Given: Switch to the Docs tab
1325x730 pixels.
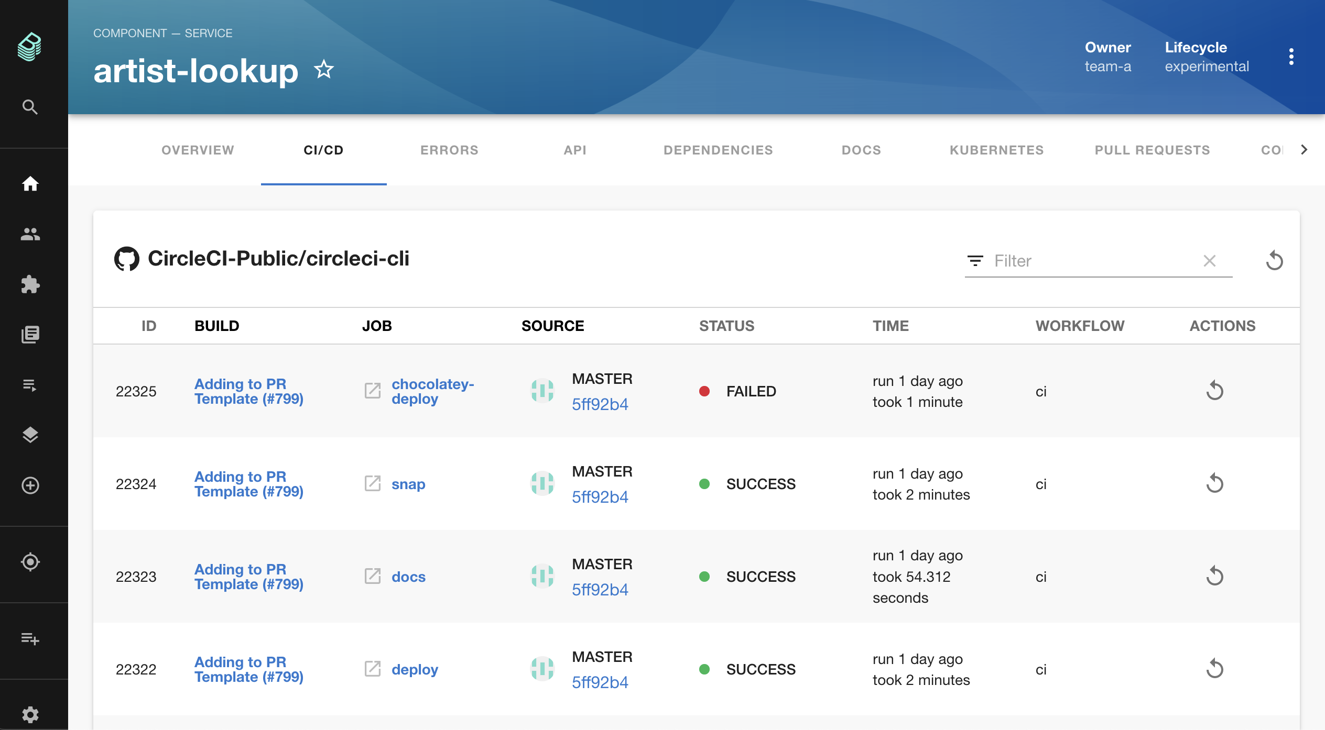Looking at the screenshot, I should click(x=862, y=150).
